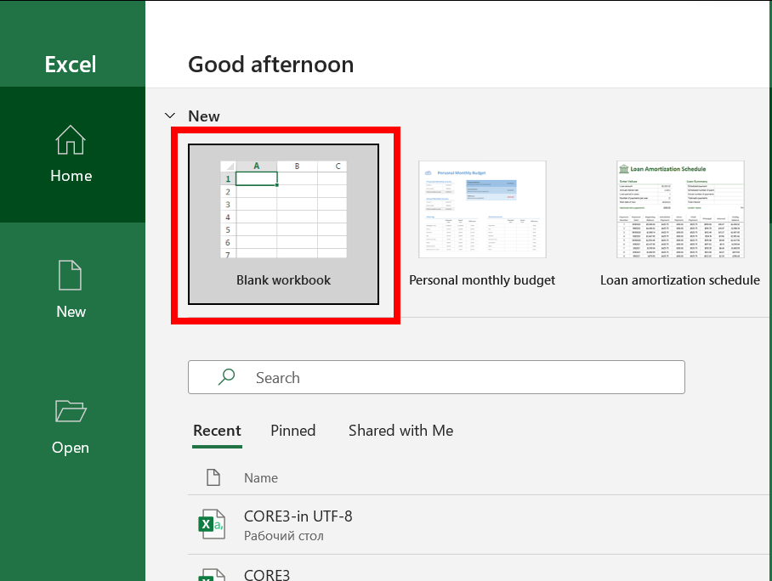Open the CORE3-in UTF-8 Excel file icon
Viewport: 772px width, 581px height.
212,524
